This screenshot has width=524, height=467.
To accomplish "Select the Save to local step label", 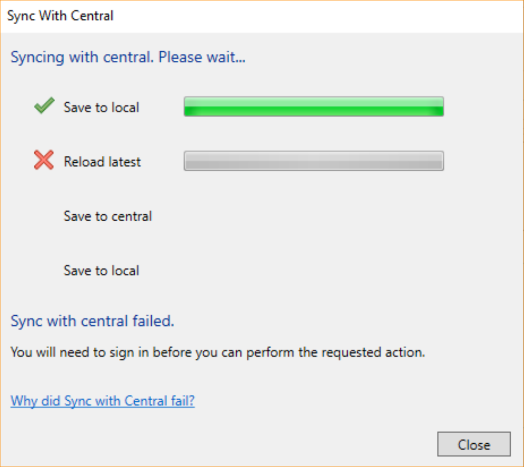I will coord(101,107).
